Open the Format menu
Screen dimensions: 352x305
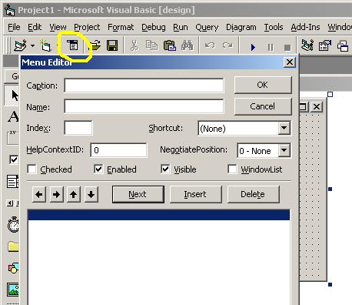coord(121,27)
